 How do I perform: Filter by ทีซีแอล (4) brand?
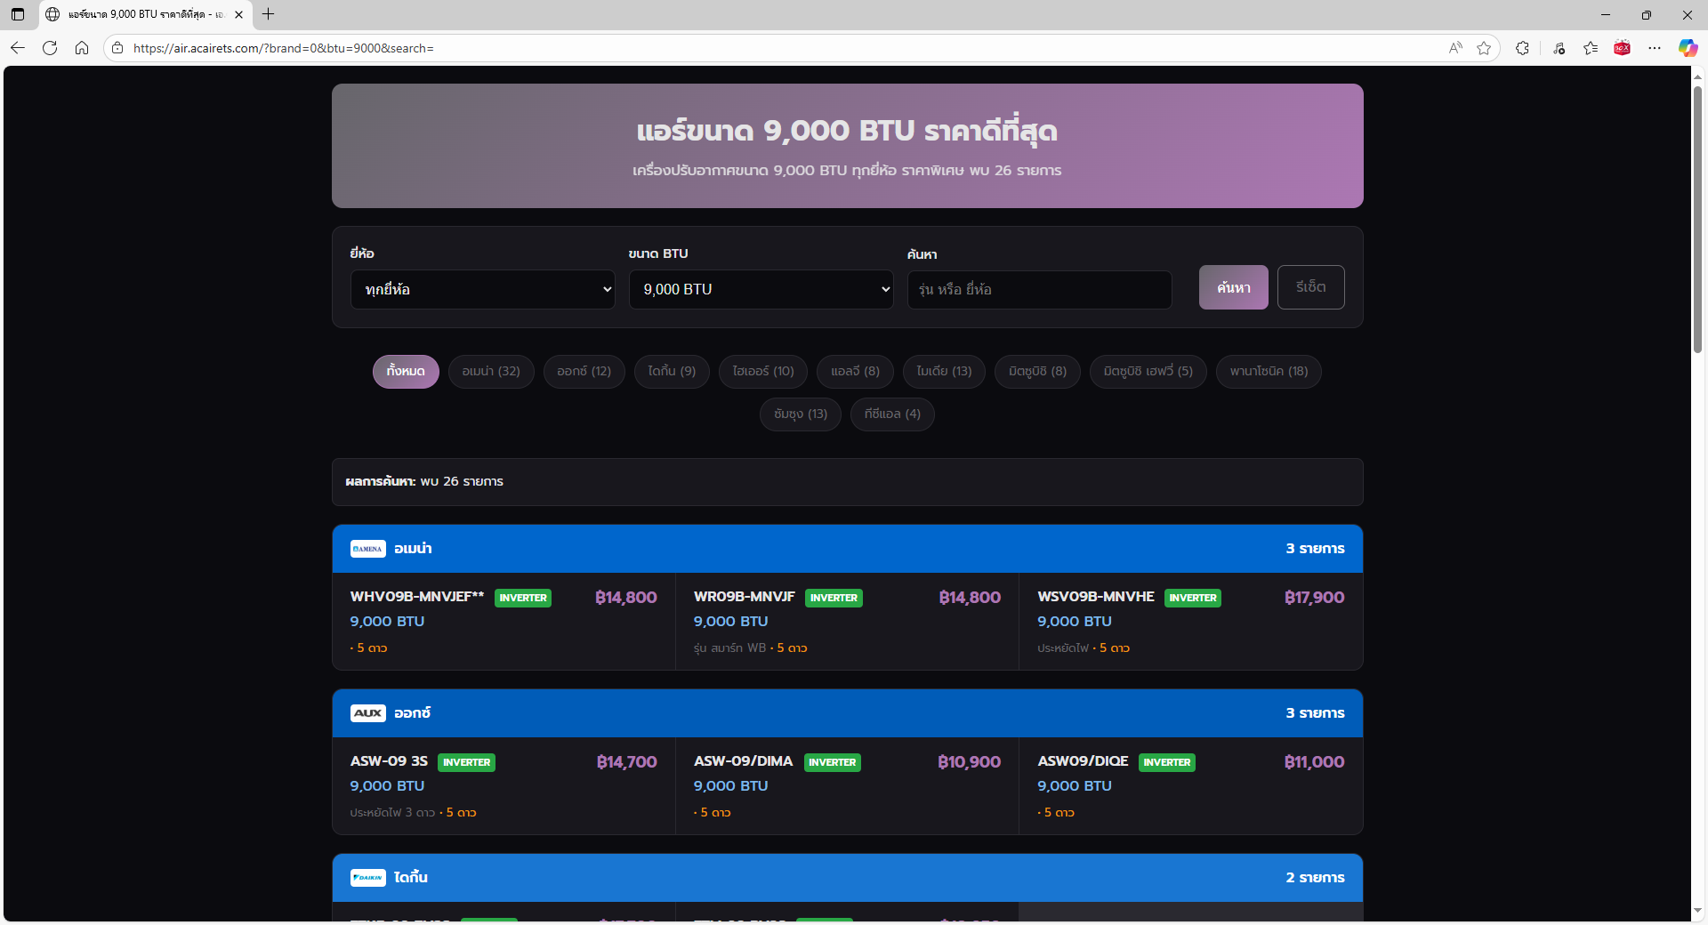coord(892,414)
